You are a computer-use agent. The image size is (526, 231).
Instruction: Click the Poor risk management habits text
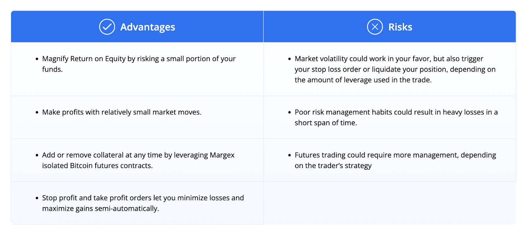click(x=396, y=117)
